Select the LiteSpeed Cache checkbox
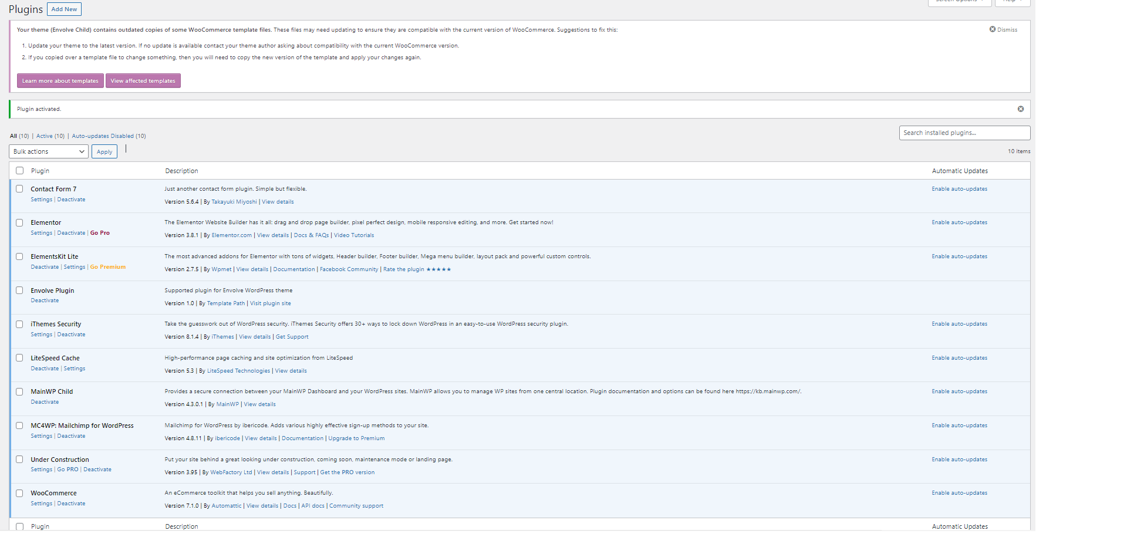Viewport: 1127px width, 554px height. coord(19,358)
